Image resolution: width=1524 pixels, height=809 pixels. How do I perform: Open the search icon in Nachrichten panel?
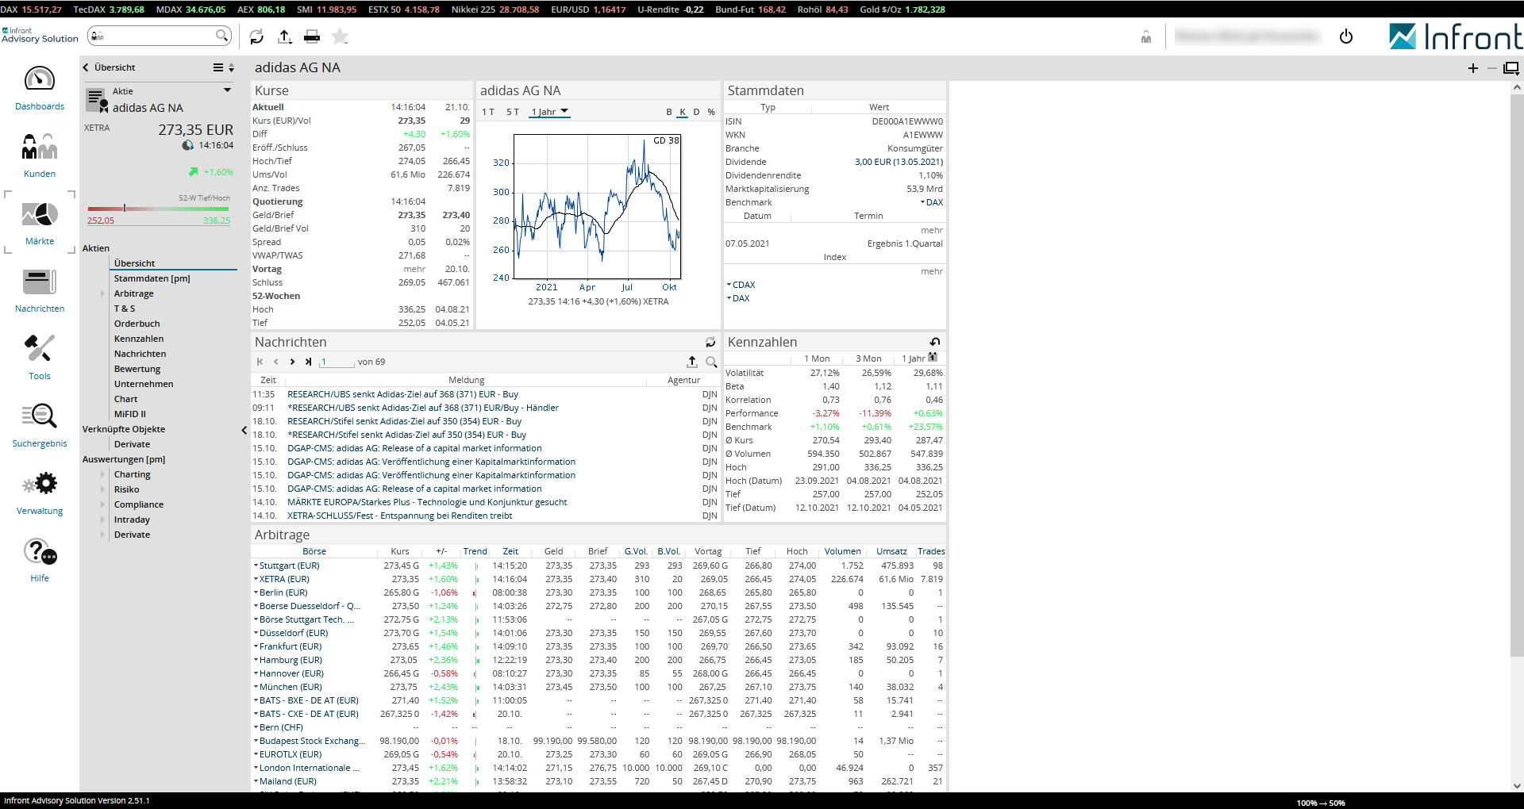pos(711,362)
